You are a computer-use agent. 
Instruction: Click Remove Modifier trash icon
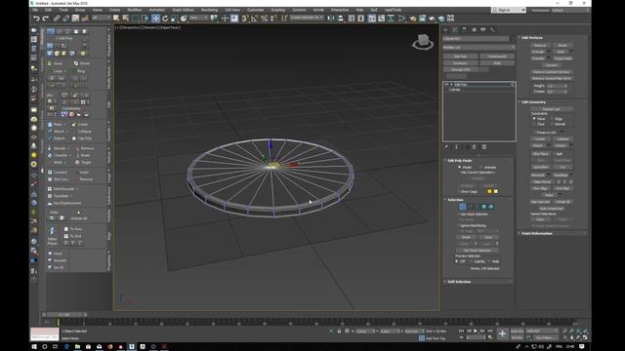(x=475, y=147)
